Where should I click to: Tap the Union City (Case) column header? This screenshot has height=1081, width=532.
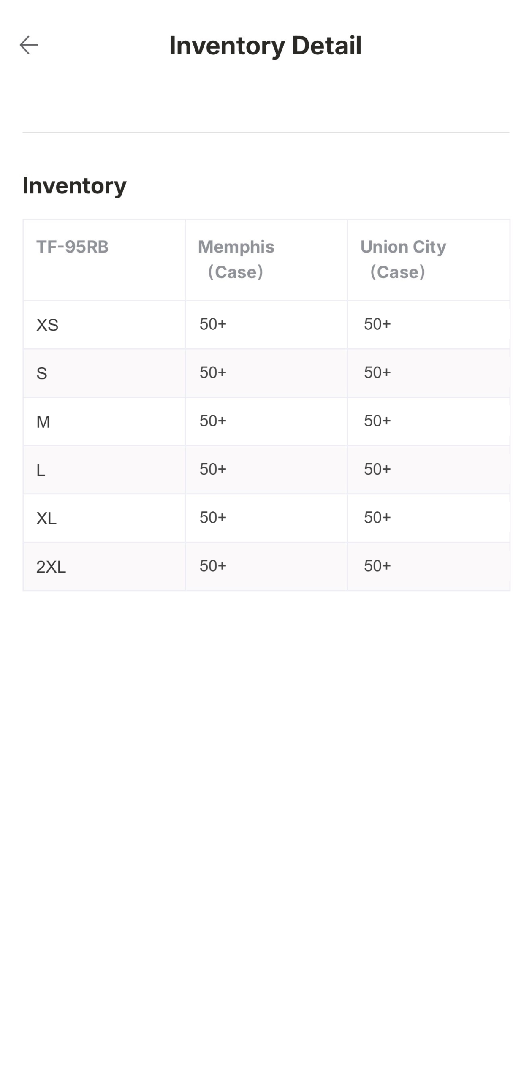[x=403, y=259]
